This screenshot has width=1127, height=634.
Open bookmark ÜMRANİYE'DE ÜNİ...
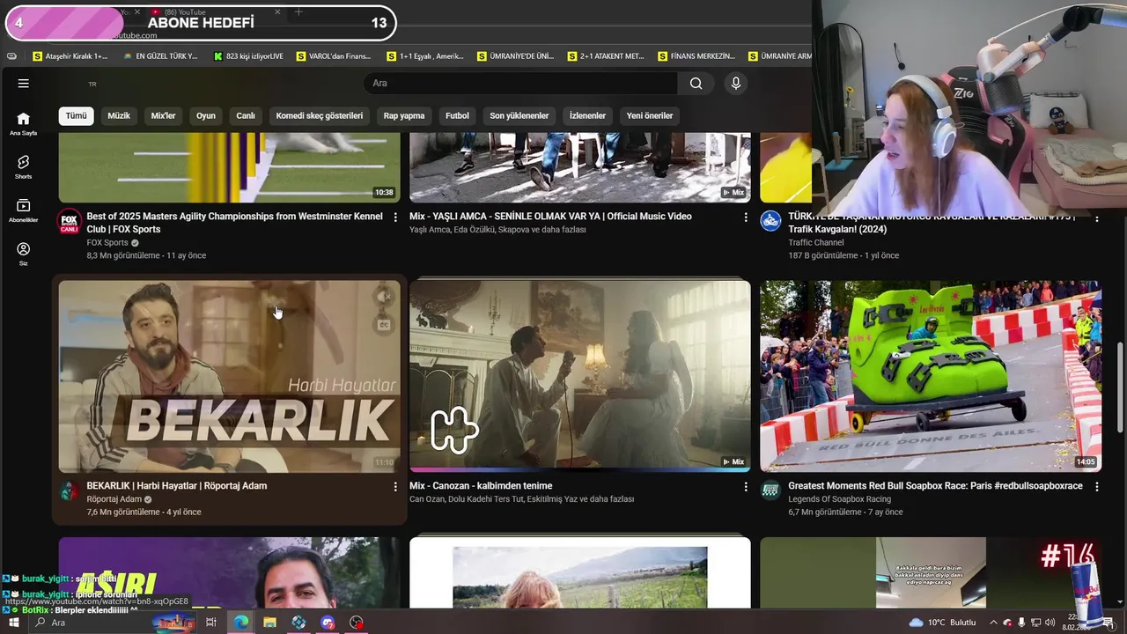pyautogui.click(x=515, y=55)
